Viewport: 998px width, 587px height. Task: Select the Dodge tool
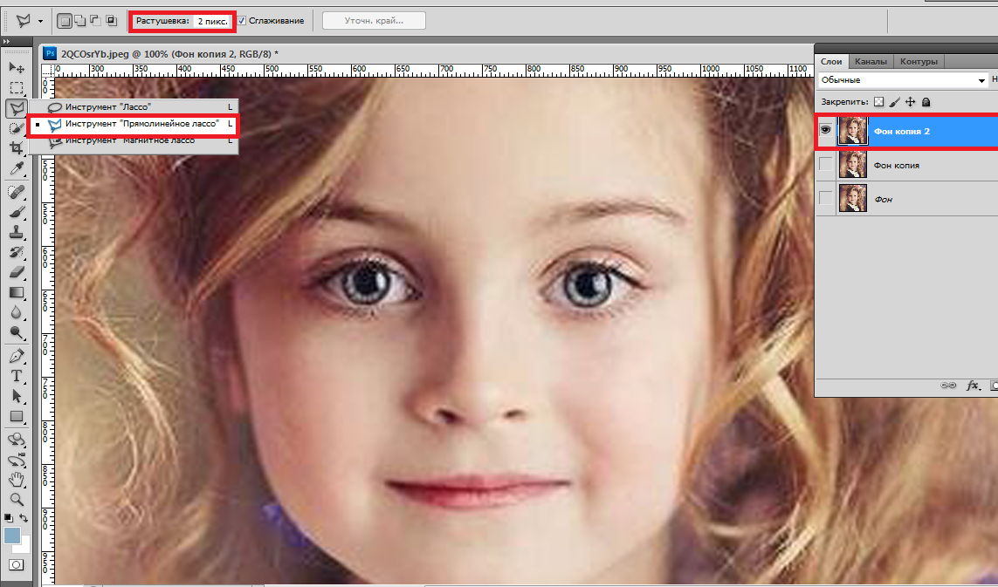(17, 332)
